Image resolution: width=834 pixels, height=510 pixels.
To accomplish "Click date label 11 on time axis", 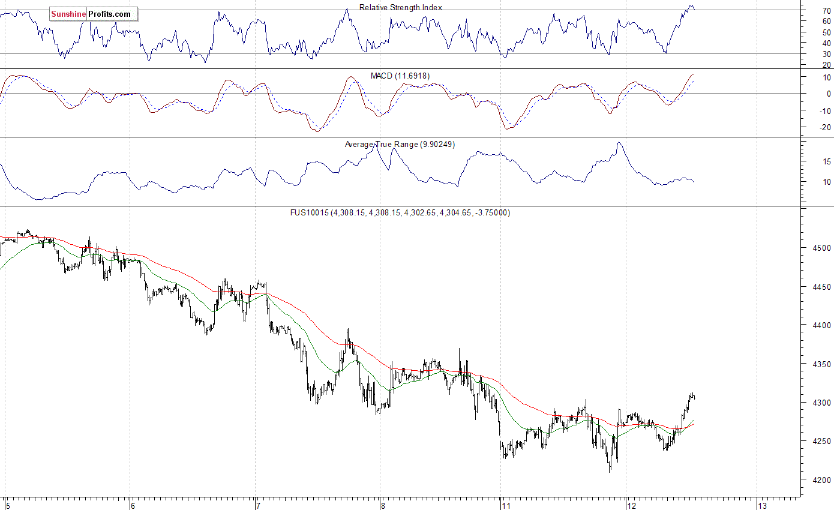I will [x=505, y=506].
